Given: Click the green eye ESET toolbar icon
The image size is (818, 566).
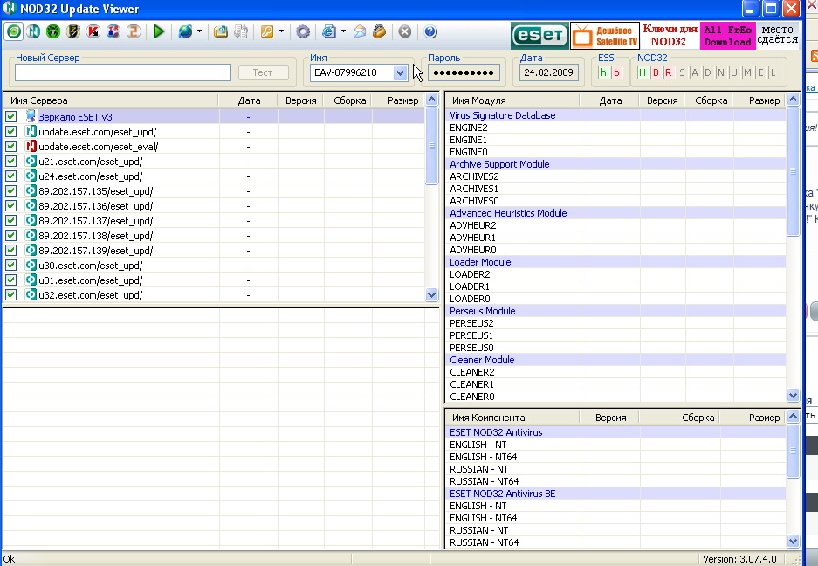Looking at the screenshot, I should [14, 31].
